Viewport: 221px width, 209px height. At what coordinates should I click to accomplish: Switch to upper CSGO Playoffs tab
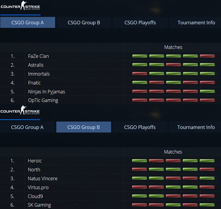coord(140,23)
